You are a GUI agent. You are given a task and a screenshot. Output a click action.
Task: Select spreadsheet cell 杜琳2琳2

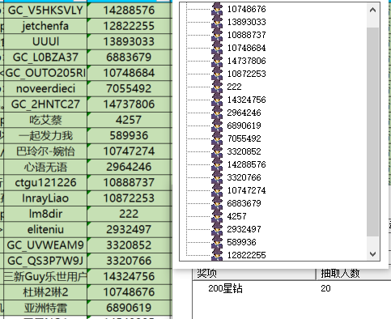(45, 292)
